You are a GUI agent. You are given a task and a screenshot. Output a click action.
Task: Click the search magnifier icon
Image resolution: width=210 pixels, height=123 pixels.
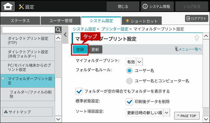point(58,30)
